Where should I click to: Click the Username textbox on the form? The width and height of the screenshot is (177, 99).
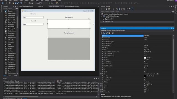coord(33,17)
